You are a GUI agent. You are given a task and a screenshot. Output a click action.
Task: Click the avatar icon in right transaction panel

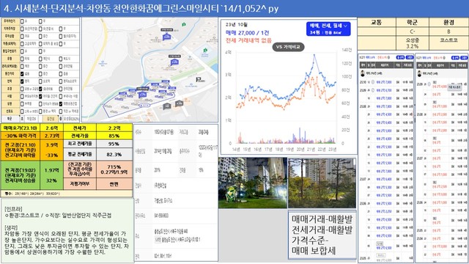pyautogui.click(x=419, y=73)
